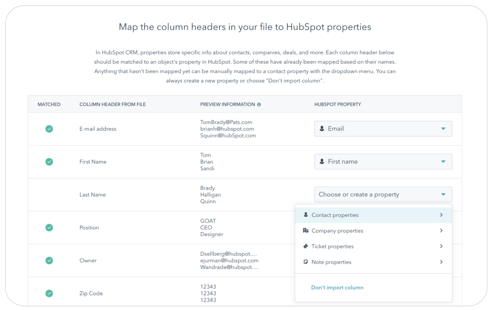Toggle the matched check for First Name row

tap(49, 162)
